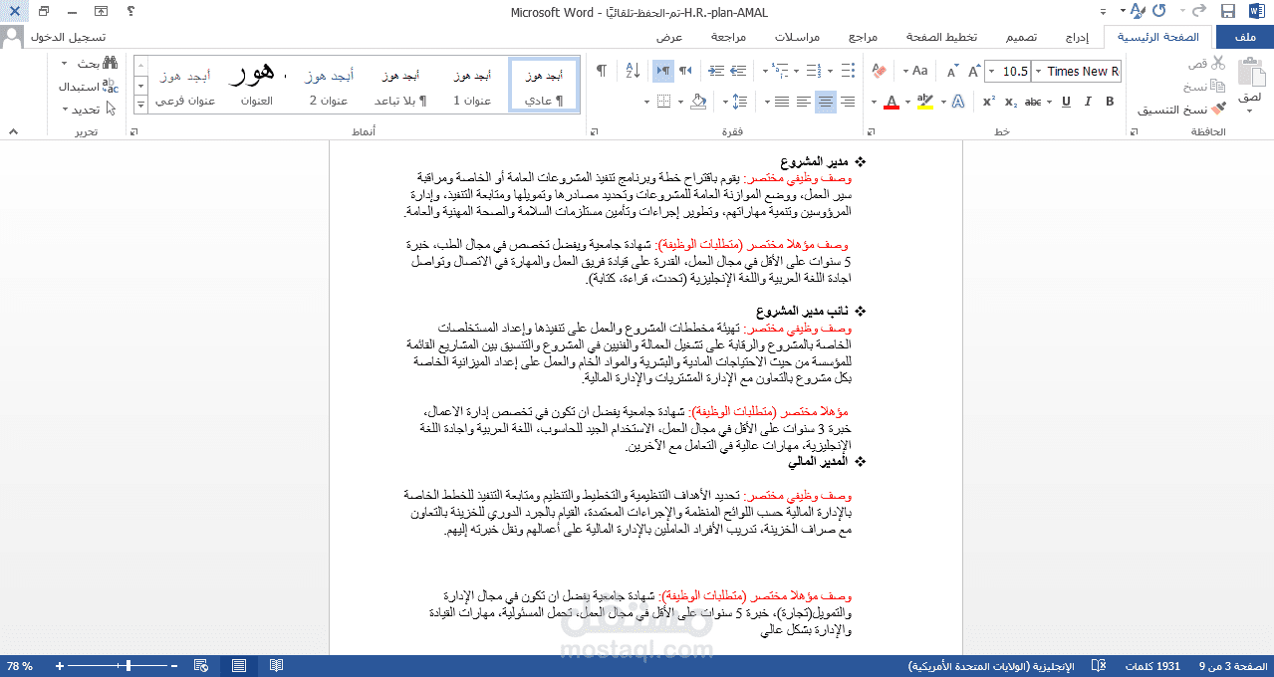Screen dimensions: 1274x677
Task: Click the zoom slider in status bar
Action: [x=118, y=666]
